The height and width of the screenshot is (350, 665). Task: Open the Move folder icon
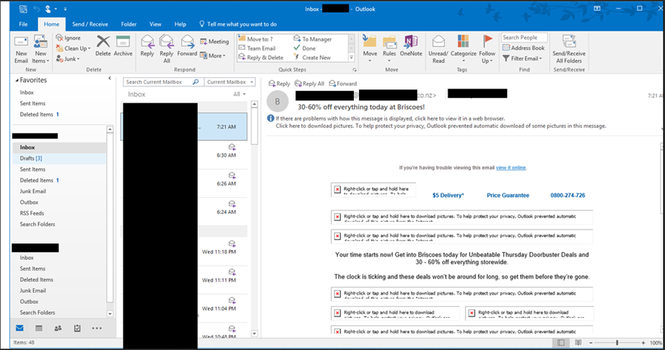[370, 41]
